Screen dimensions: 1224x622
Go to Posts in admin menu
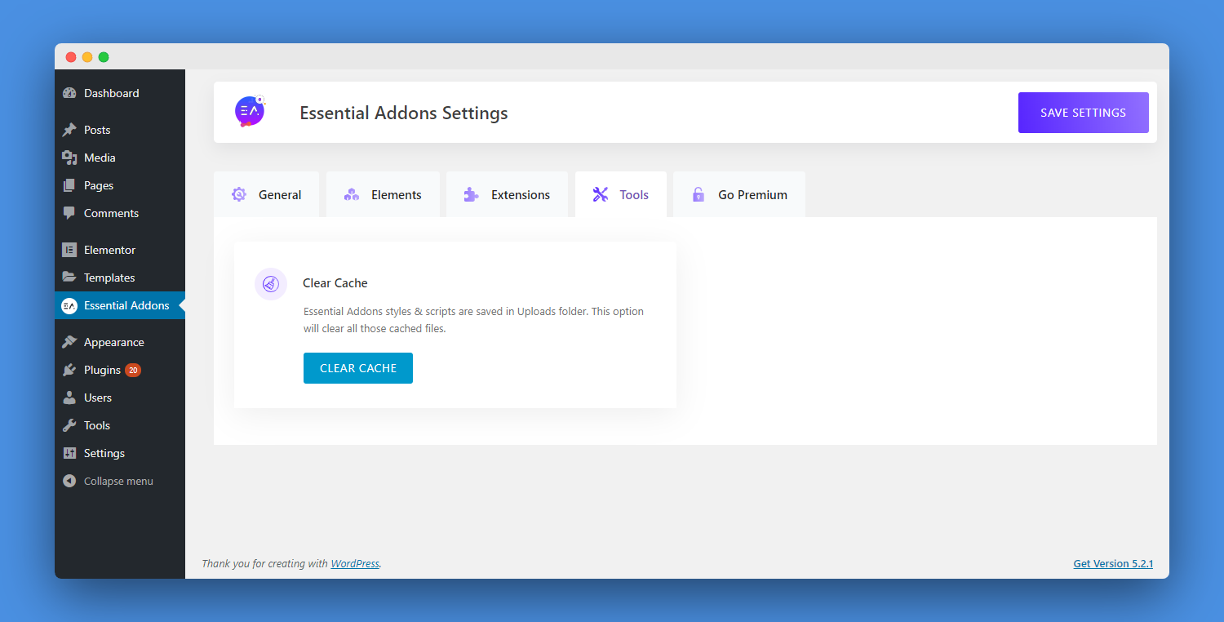[120, 130]
